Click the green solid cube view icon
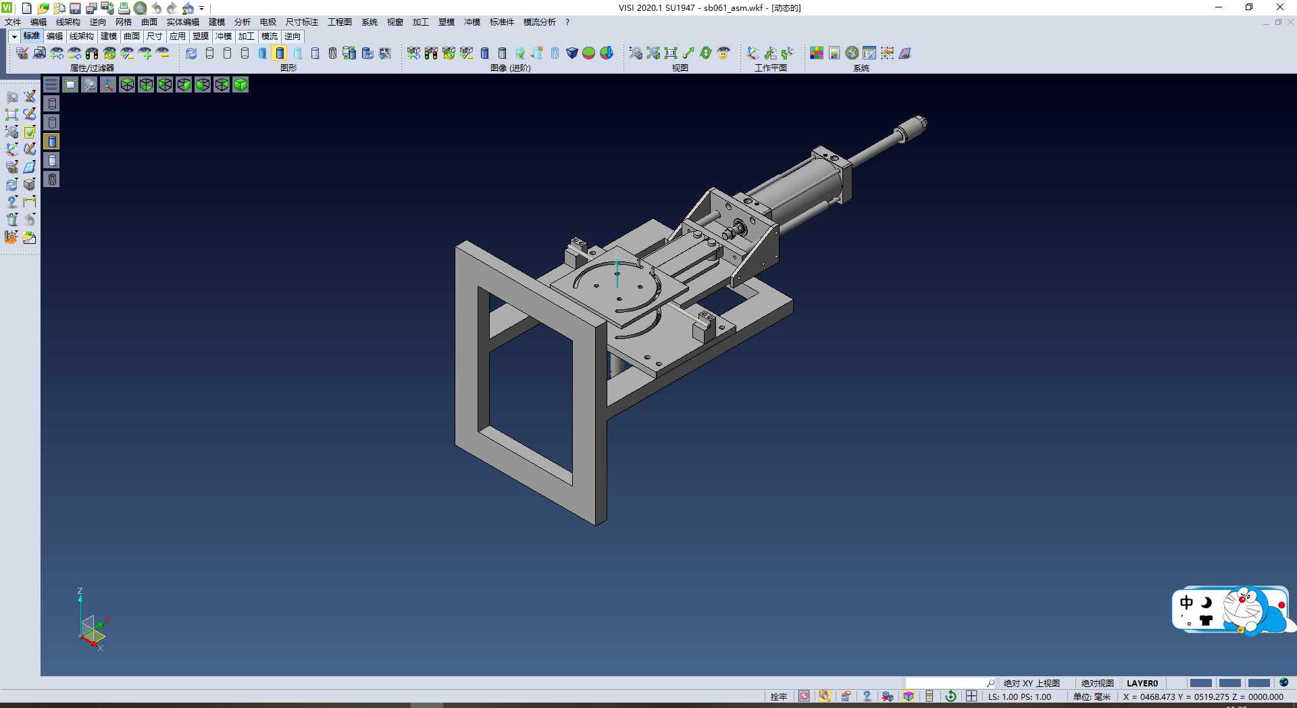The height and width of the screenshot is (708, 1297). coord(240,84)
